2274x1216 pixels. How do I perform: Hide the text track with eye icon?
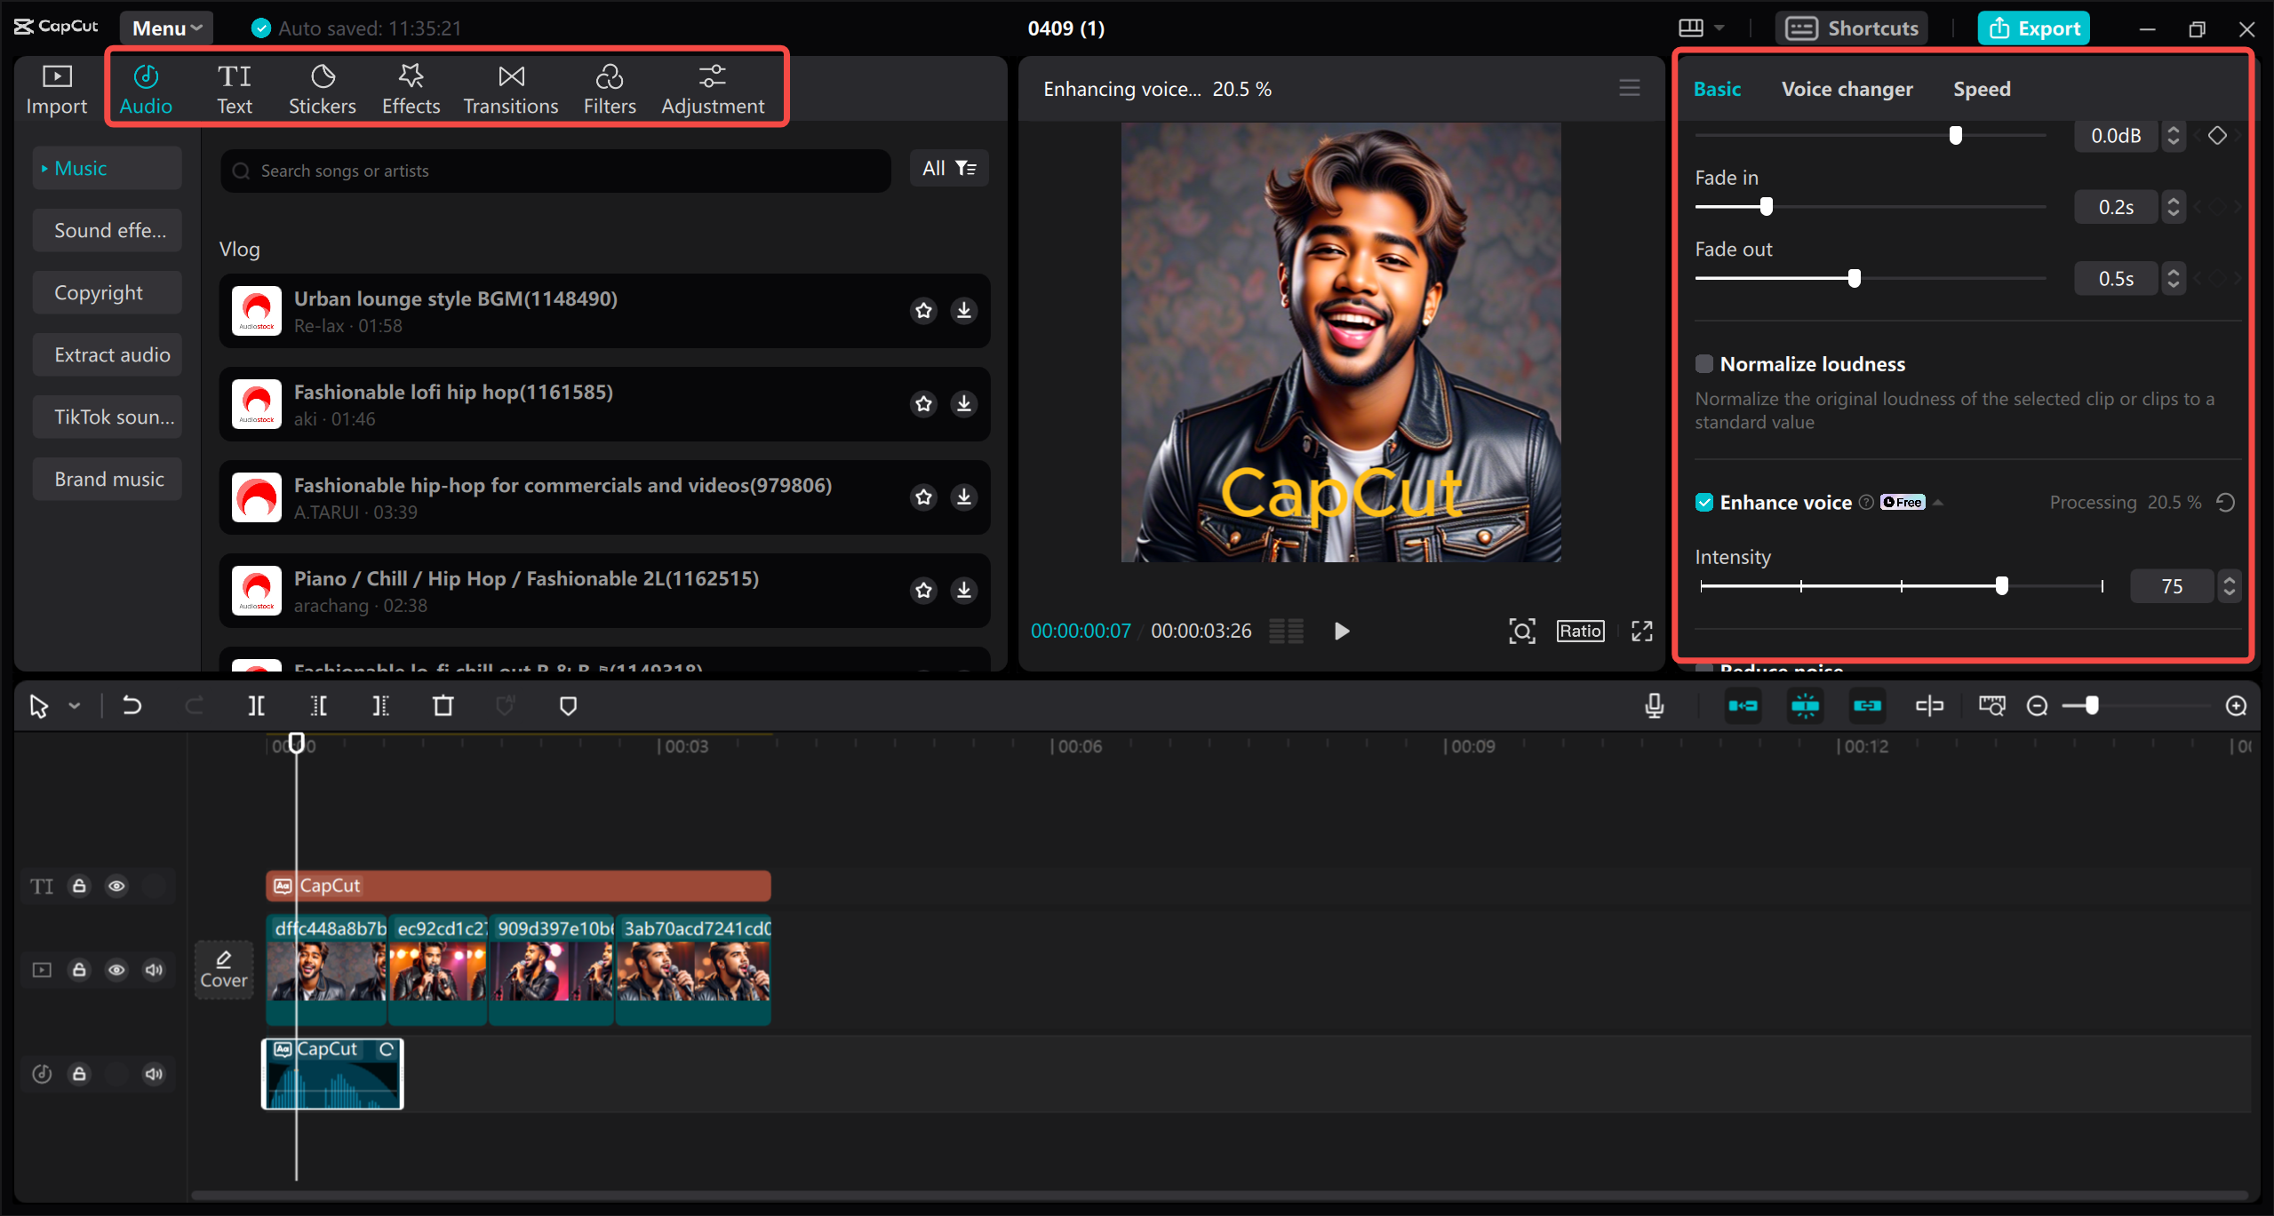(116, 886)
